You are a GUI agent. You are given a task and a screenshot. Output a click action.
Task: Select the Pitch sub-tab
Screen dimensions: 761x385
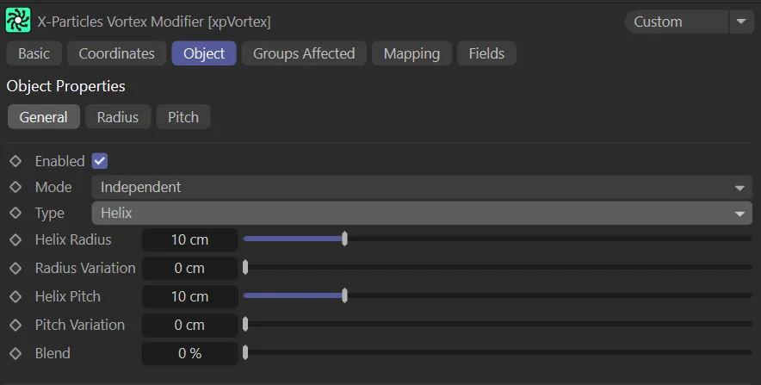183,117
